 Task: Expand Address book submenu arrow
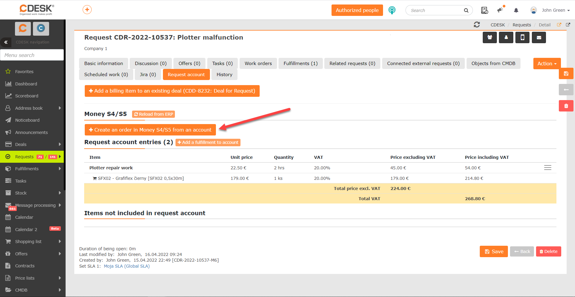click(x=60, y=108)
